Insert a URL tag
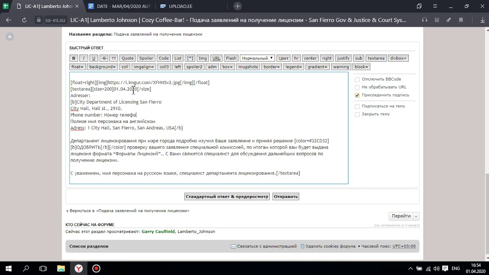 tap(216, 58)
